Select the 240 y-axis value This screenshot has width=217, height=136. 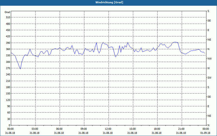tap(8, 75)
